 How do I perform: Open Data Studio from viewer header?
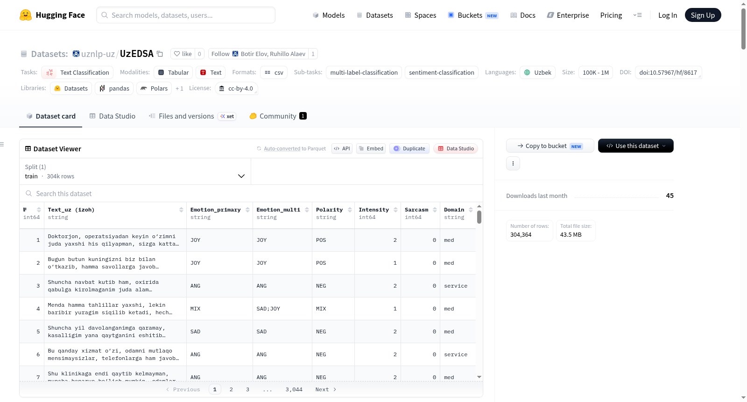click(456, 148)
